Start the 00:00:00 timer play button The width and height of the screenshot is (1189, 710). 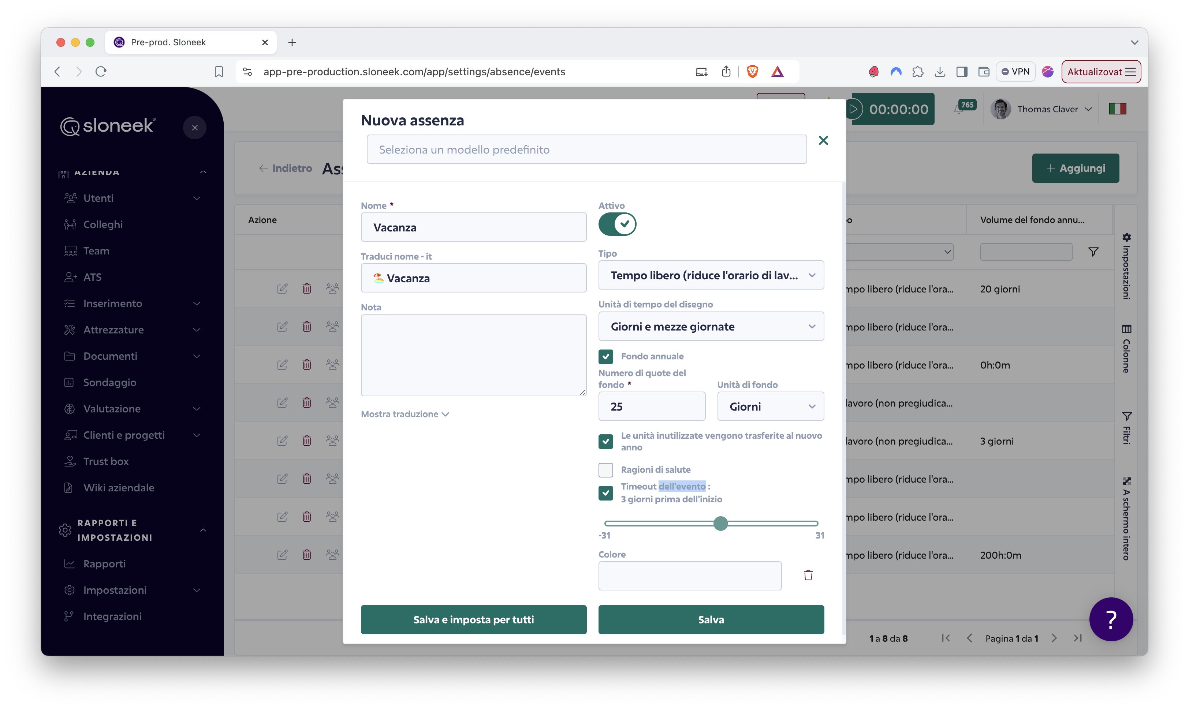tap(854, 109)
